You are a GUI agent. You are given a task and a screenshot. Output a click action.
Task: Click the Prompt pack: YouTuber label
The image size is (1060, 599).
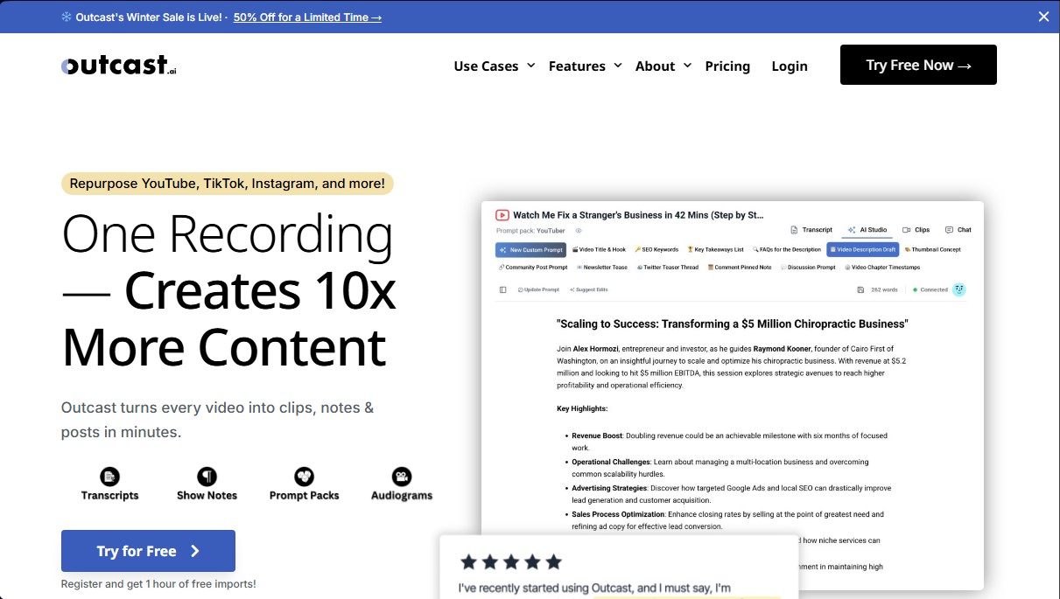[530, 231]
